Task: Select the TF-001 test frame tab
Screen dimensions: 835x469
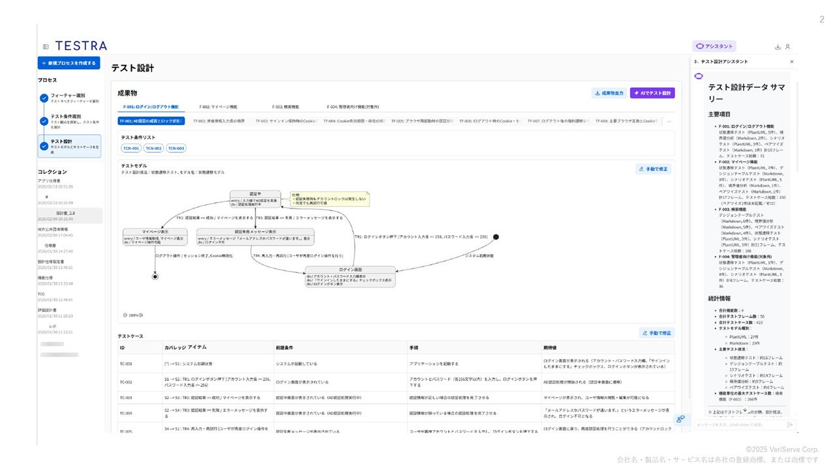Action: coord(151,121)
